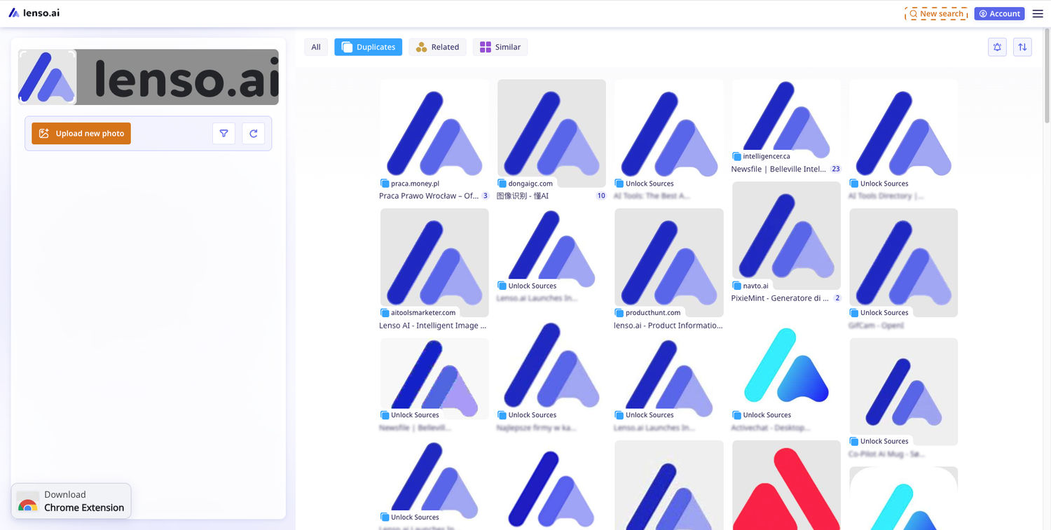Open the title '图像识别 - 懂AI'
Image resolution: width=1051 pixels, height=530 pixels.
(523, 196)
